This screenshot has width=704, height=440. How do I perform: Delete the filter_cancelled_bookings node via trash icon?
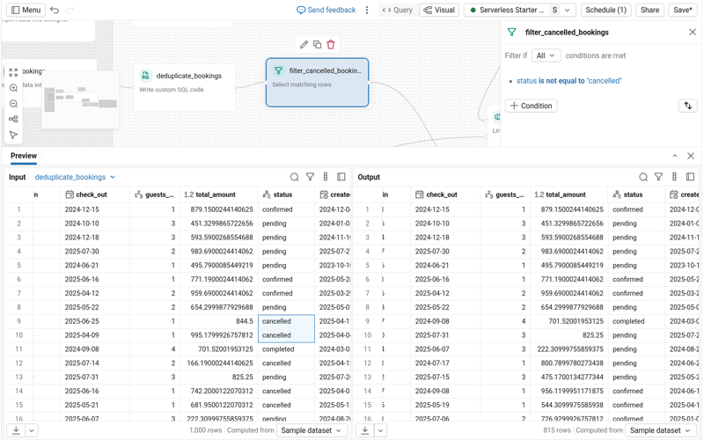click(x=331, y=45)
